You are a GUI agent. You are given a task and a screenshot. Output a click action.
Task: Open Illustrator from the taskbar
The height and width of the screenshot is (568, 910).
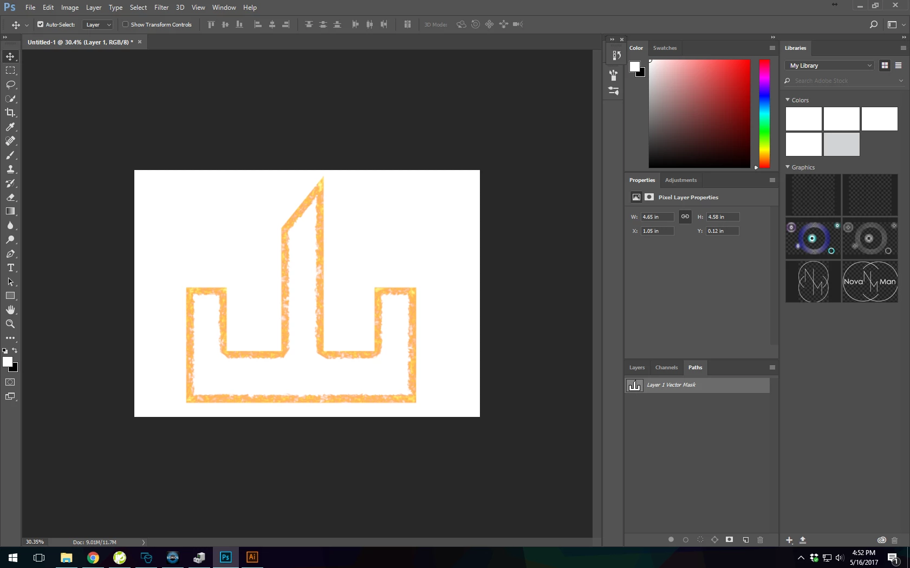[252, 557]
